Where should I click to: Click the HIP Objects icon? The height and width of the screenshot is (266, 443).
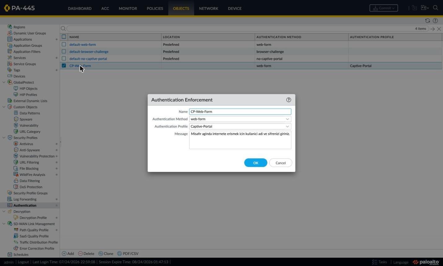pyautogui.click(x=16, y=89)
